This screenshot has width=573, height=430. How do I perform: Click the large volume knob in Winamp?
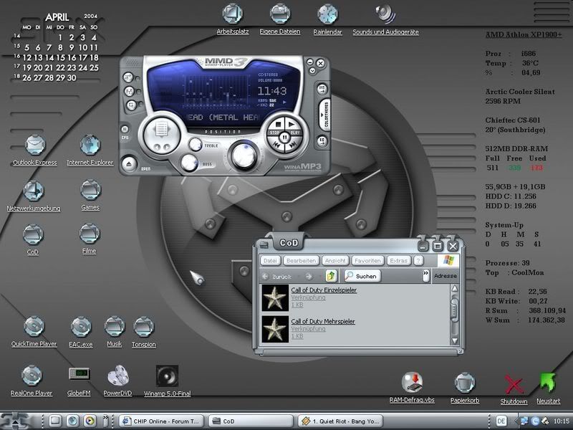click(x=244, y=155)
